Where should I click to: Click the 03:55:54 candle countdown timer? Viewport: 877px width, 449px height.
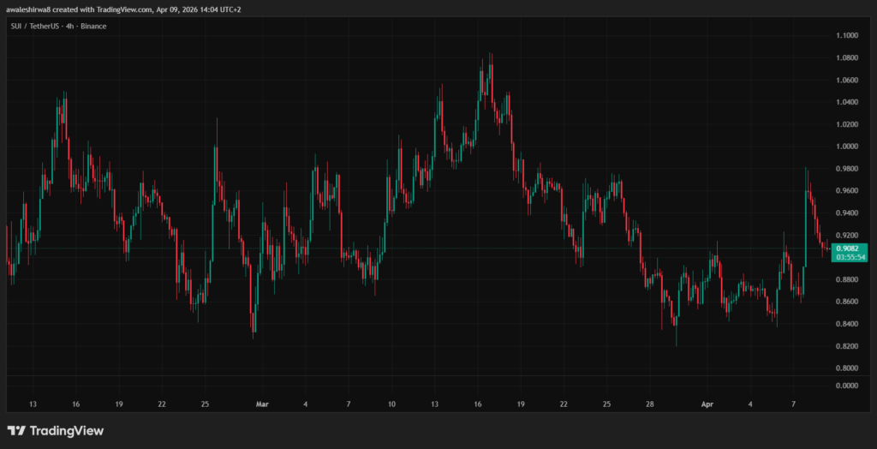tap(849, 257)
